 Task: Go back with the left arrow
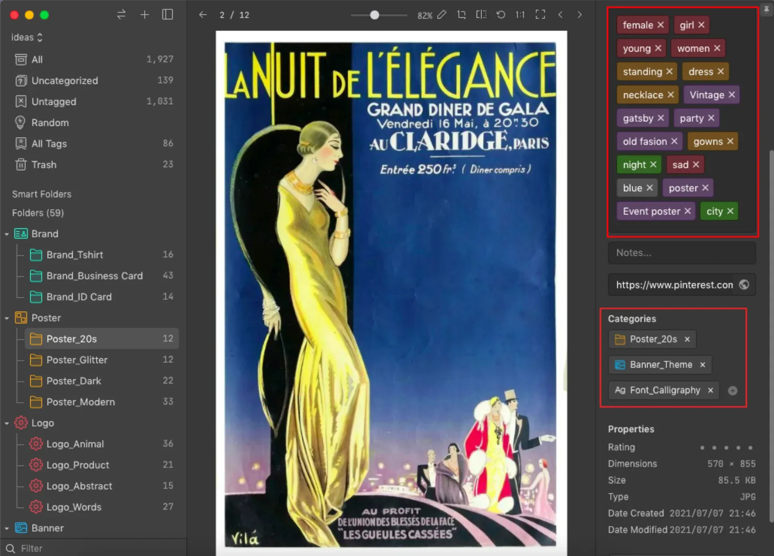pos(203,15)
